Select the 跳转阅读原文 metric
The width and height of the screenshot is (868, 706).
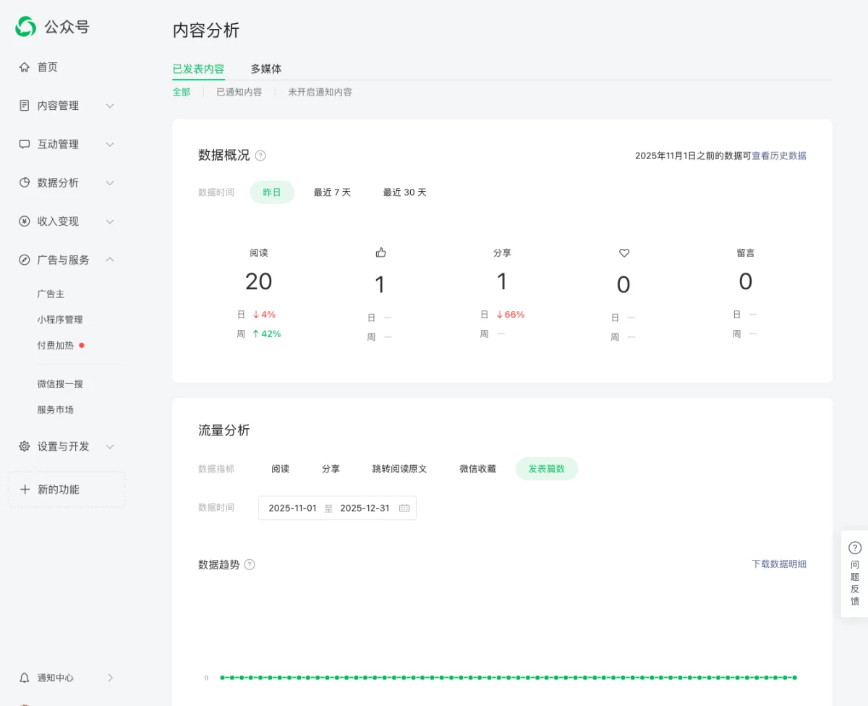tap(399, 469)
